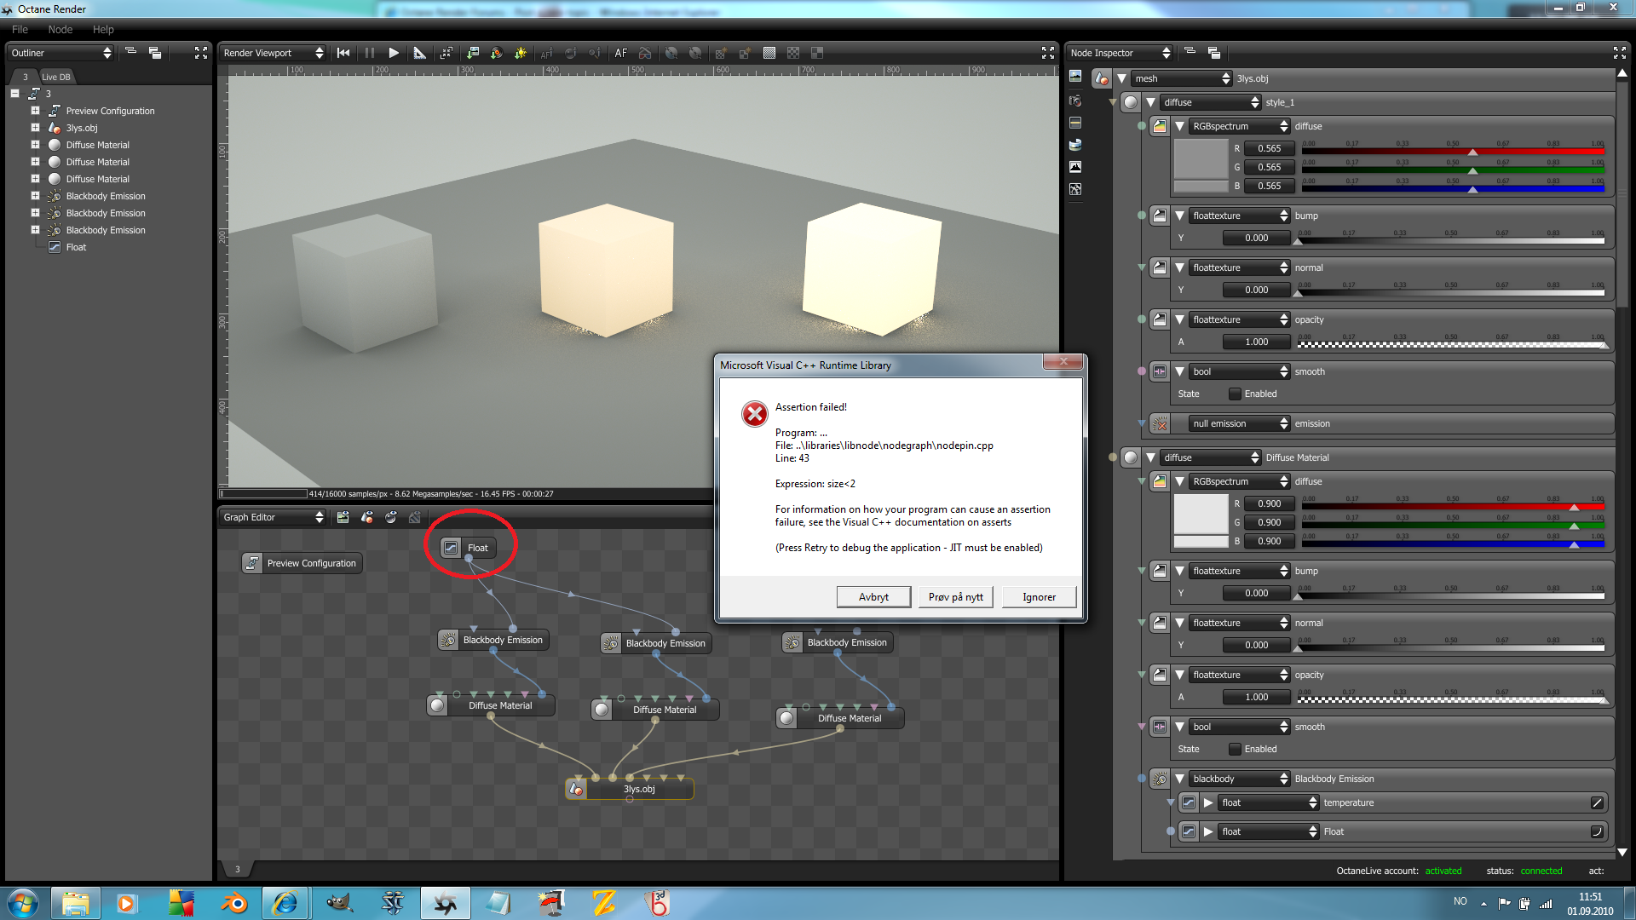Click the play render button

[x=394, y=53]
